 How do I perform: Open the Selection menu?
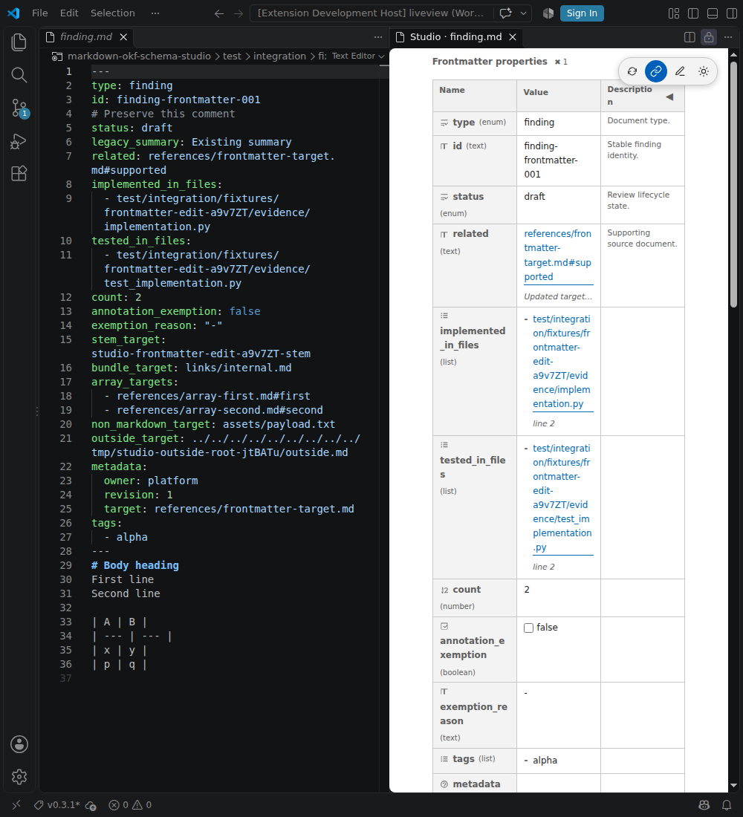tap(113, 13)
